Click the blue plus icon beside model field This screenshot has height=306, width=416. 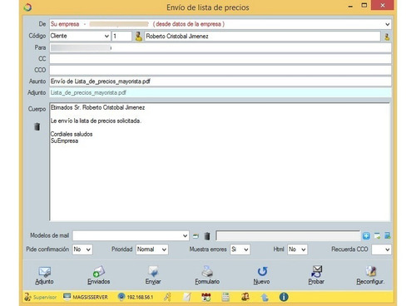click(366, 236)
